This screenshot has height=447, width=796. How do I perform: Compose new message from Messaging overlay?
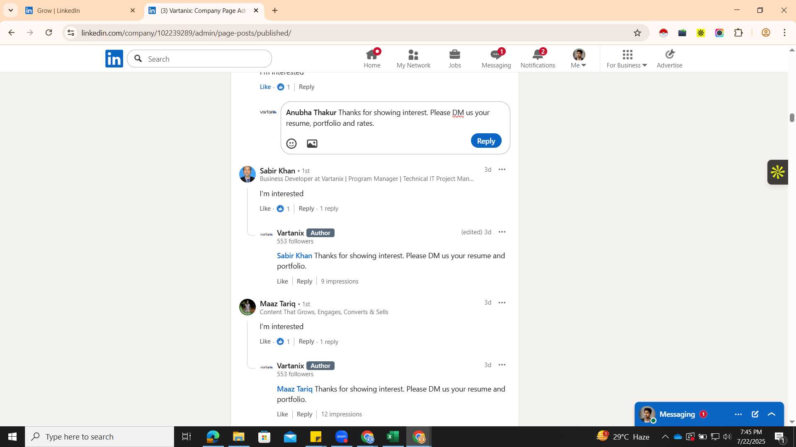[x=755, y=414]
